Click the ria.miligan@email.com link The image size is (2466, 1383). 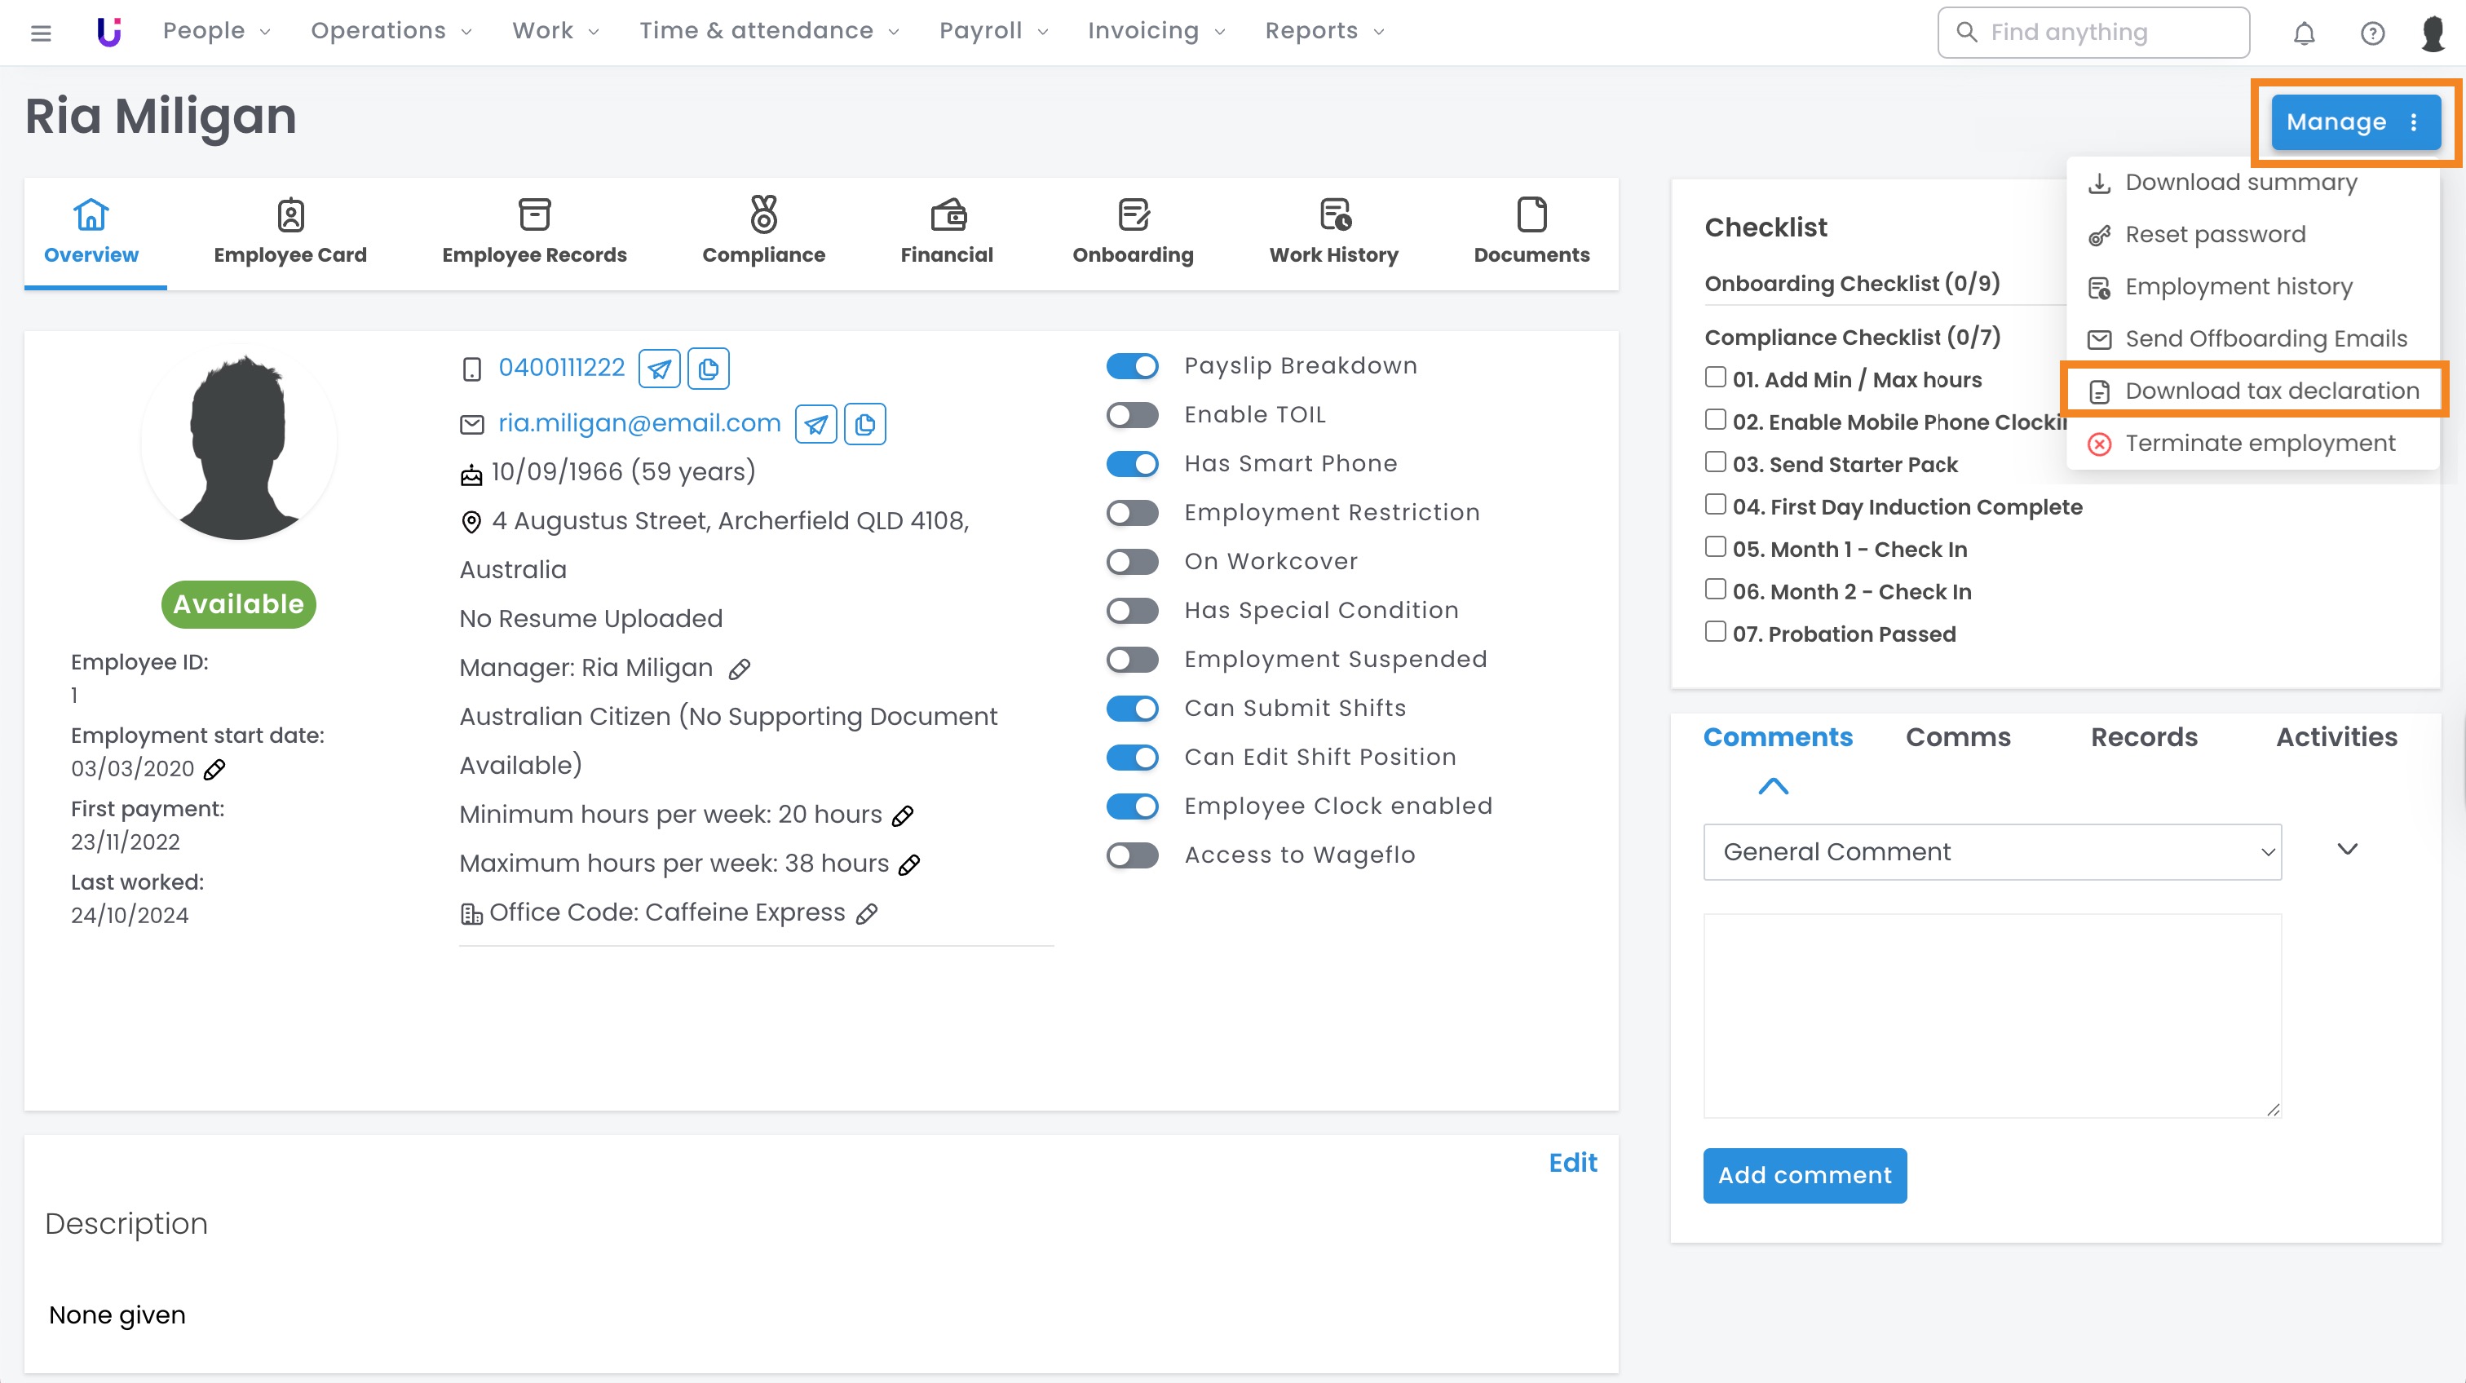pyautogui.click(x=639, y=423)
